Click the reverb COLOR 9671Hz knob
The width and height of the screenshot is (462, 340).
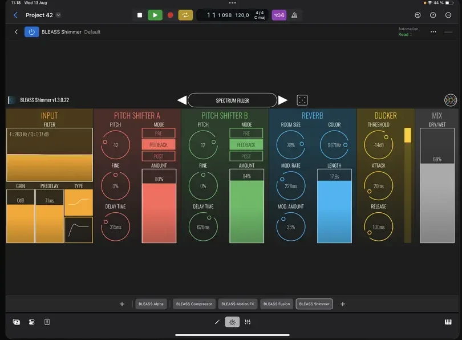[x=334, y=145]
